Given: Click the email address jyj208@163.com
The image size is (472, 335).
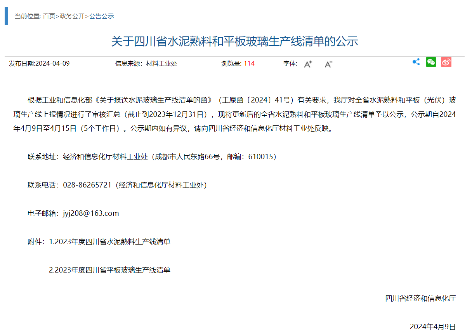Looking at the screenshot, I should [91, 213].
